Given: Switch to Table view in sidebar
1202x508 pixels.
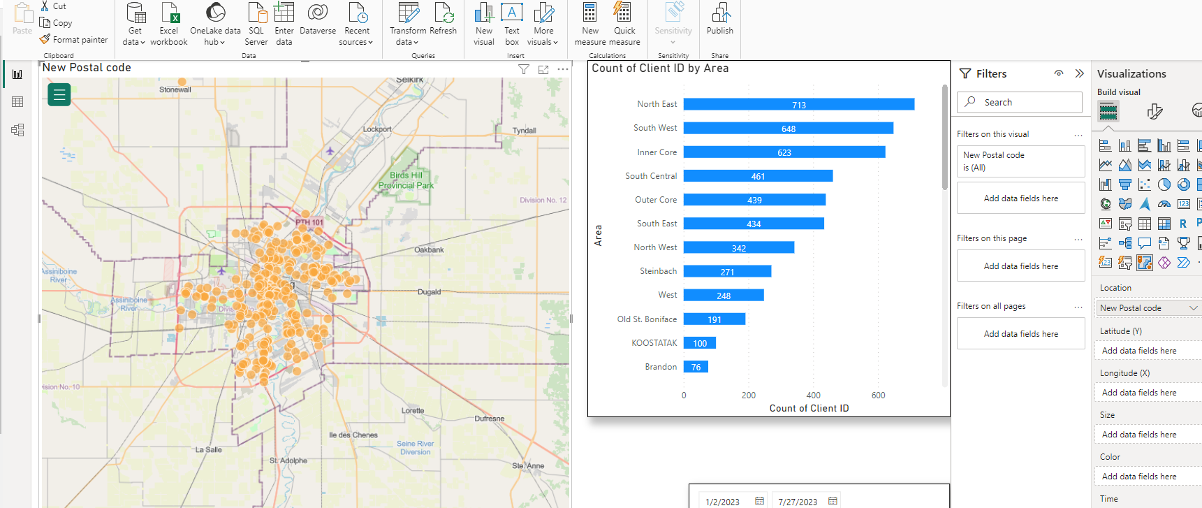Looking at the screenshot, I should click(x=17, y=102).
